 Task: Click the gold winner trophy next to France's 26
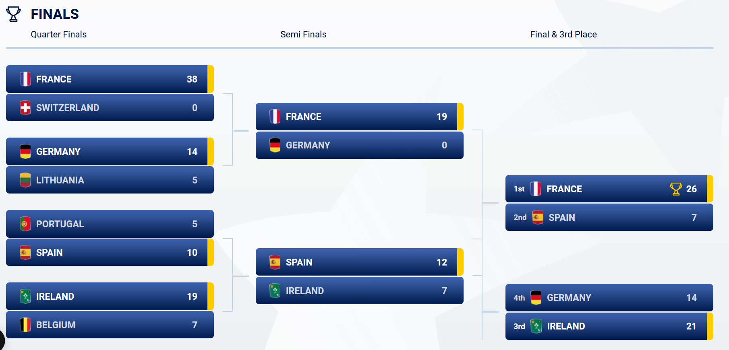(675, 189)
